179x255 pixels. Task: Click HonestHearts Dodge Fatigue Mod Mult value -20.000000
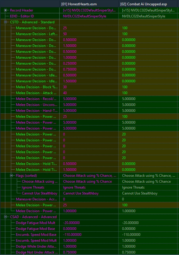(71, 223)
